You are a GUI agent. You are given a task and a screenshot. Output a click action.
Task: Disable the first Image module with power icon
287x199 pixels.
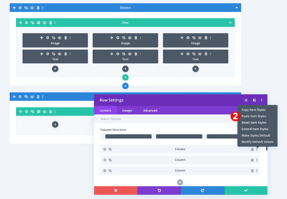(x=59, y=38)
